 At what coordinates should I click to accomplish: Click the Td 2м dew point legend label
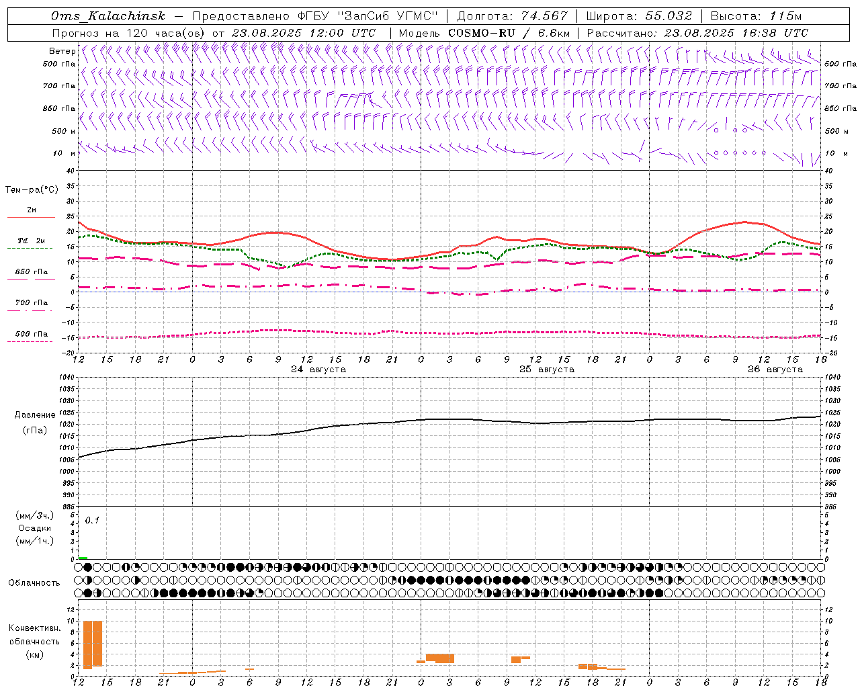pos(32,241)
